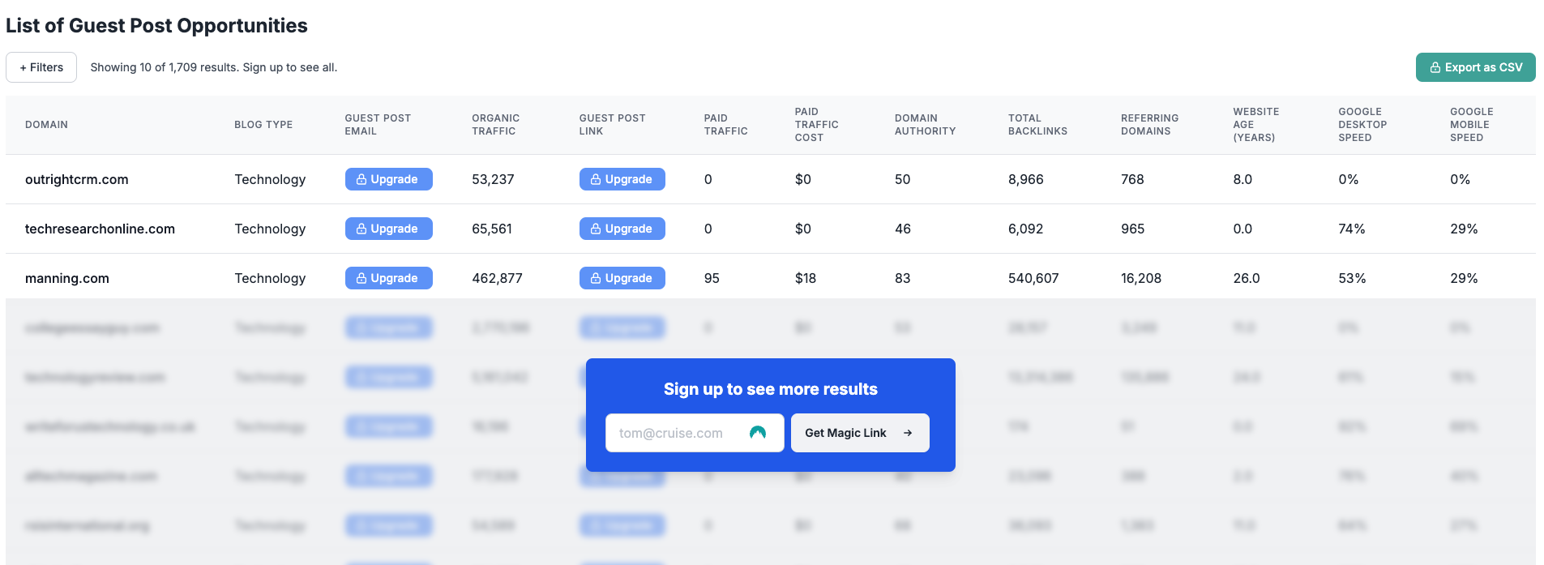
Task: Focus the email input in the sign up box
Action: pyautogui.click(x=695, y=433)
